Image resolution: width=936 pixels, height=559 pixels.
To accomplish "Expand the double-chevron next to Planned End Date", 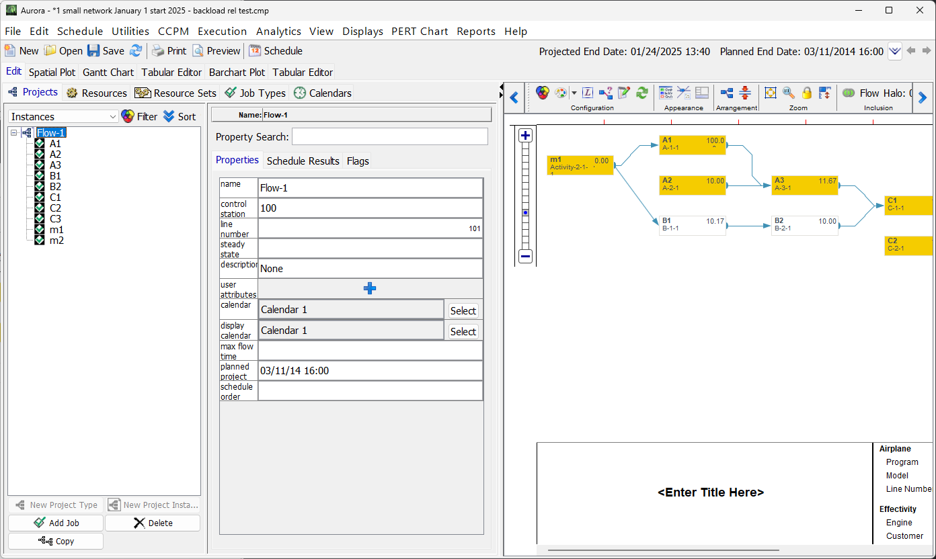I will tap(894, 51).
